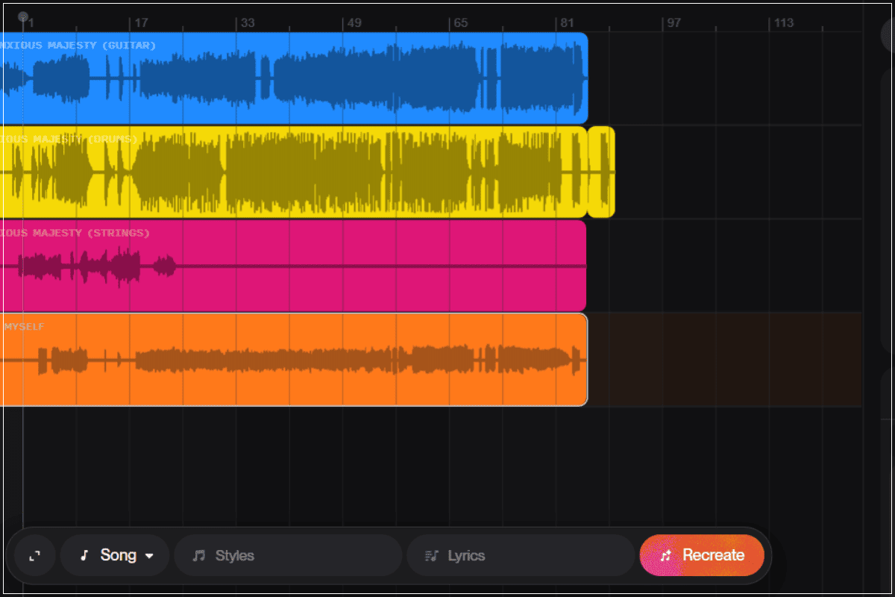This screenshot has height=597, width=895.
Task: Jump to bar 17 on the ruler
Action: pyautogui.click(x=140, y=23)
